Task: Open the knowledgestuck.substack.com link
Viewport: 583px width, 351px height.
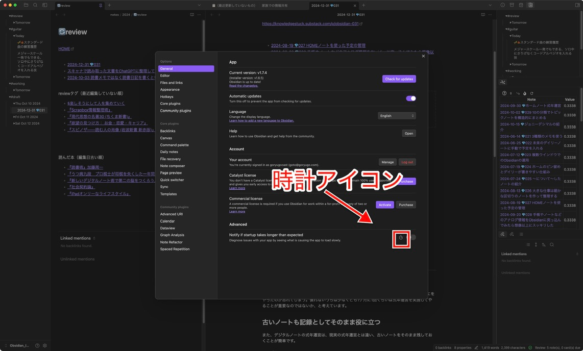Action: (310, 23)
